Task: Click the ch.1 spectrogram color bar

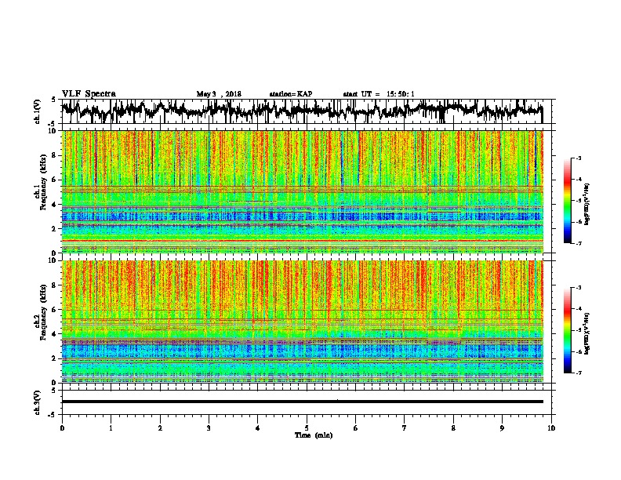Action: coord(567,201)
